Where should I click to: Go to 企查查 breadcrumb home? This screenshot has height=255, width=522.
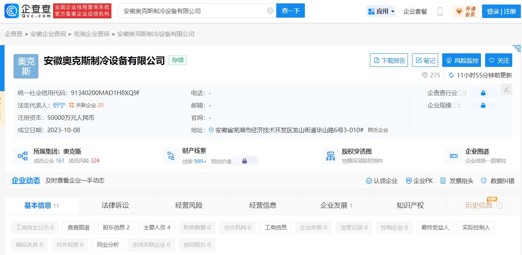tap(14, 34)
